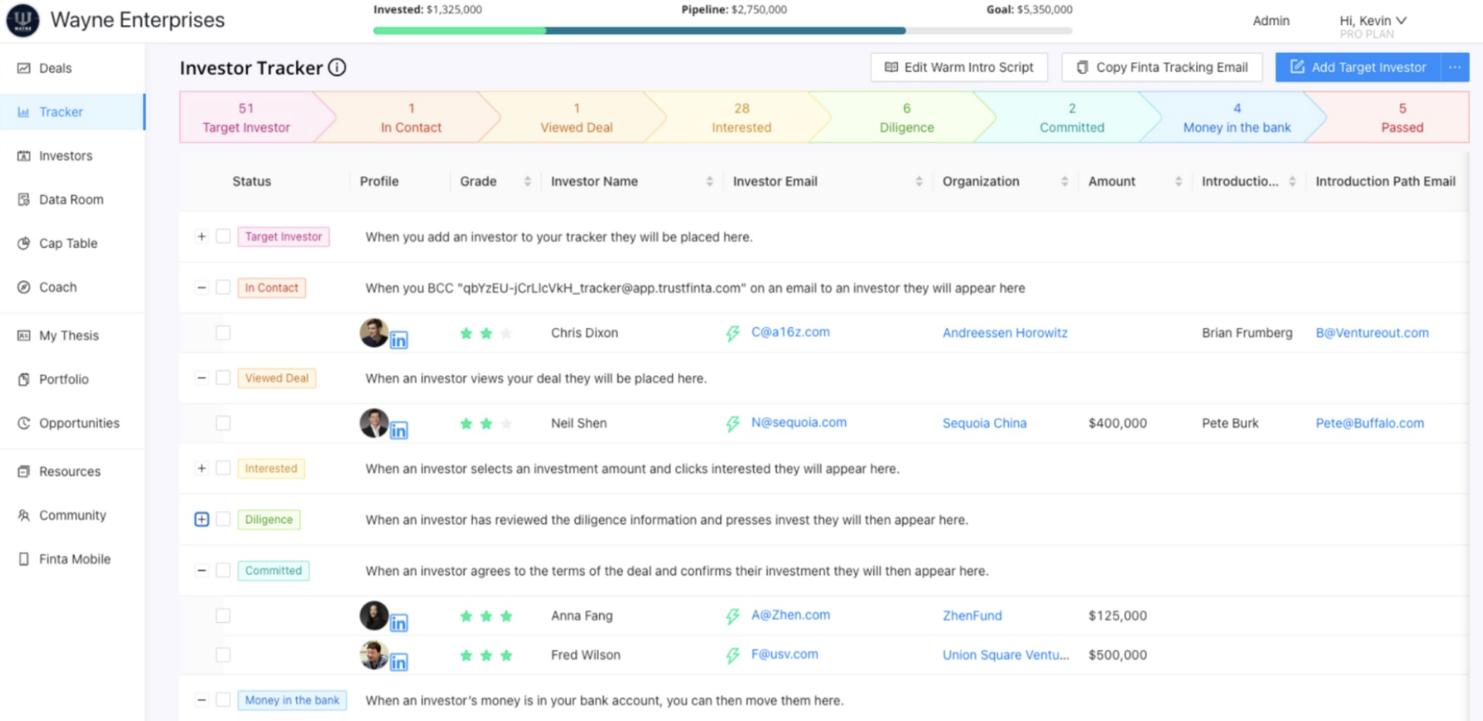Sort by Grade column arrows
1483x721 pixels.
(527, 181)
